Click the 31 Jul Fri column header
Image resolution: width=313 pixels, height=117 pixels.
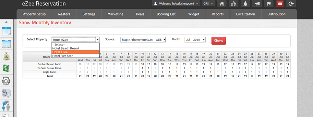tap(287, 57)
